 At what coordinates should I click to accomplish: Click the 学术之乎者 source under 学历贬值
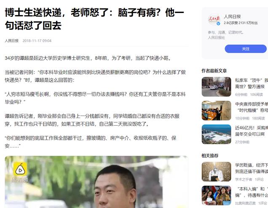pos(244,179)
